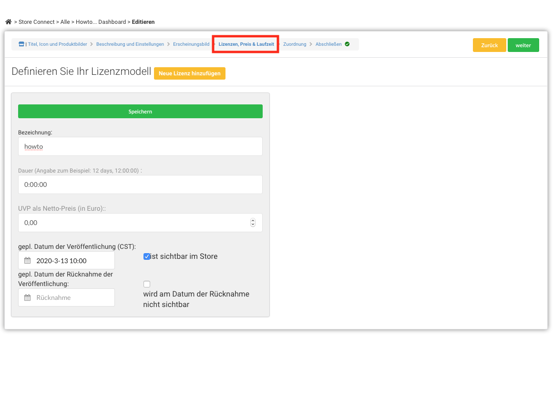Screen dimensions: 553x410
Task: Add license via 'Neue Lizenz hinzufügen'
Action: [x=190, y=73]
